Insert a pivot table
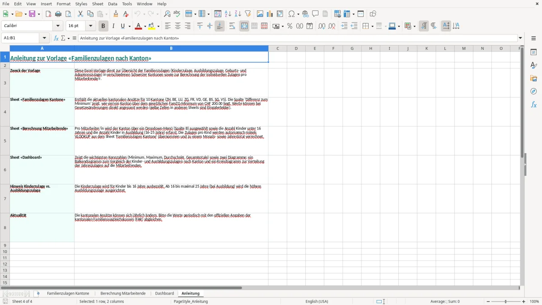Viewport: 542px width, 305px height. 280,14
